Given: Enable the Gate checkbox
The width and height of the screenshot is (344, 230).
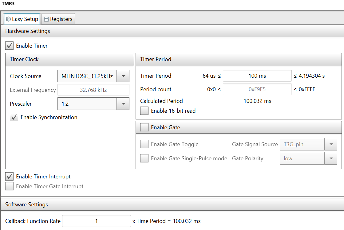Looking at the screenshot, I should pyautogui.click(x=144, y=127).
